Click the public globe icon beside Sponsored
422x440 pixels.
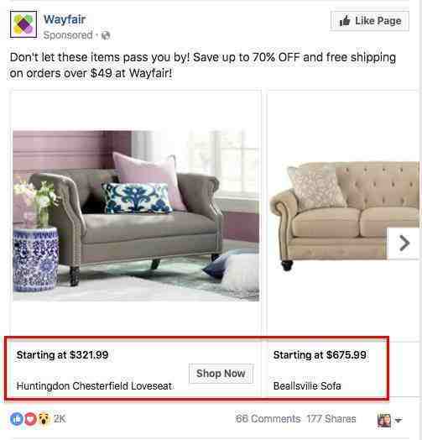point(106,35)
